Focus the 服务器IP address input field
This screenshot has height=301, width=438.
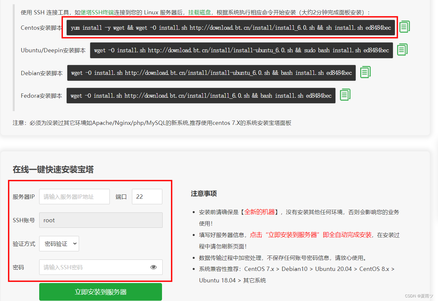[x=74, y=197]
